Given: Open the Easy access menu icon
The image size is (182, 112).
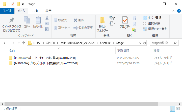Looking at the screenshot, I should pyautogui.click(x=112, y=23).
